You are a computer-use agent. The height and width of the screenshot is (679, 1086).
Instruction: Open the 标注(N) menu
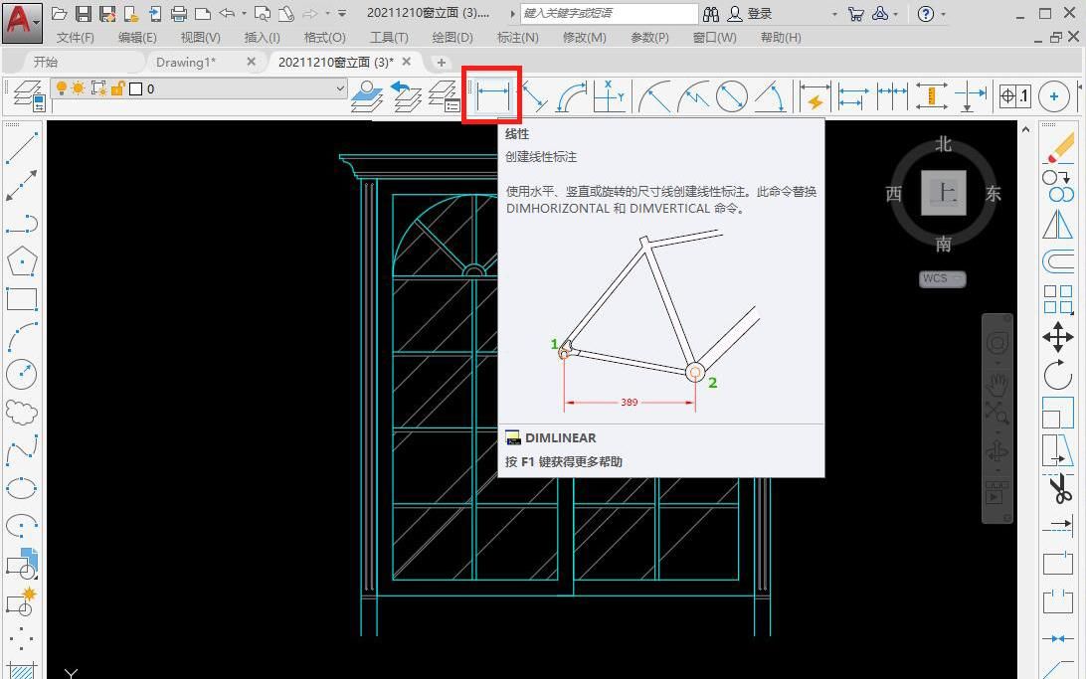517,37
